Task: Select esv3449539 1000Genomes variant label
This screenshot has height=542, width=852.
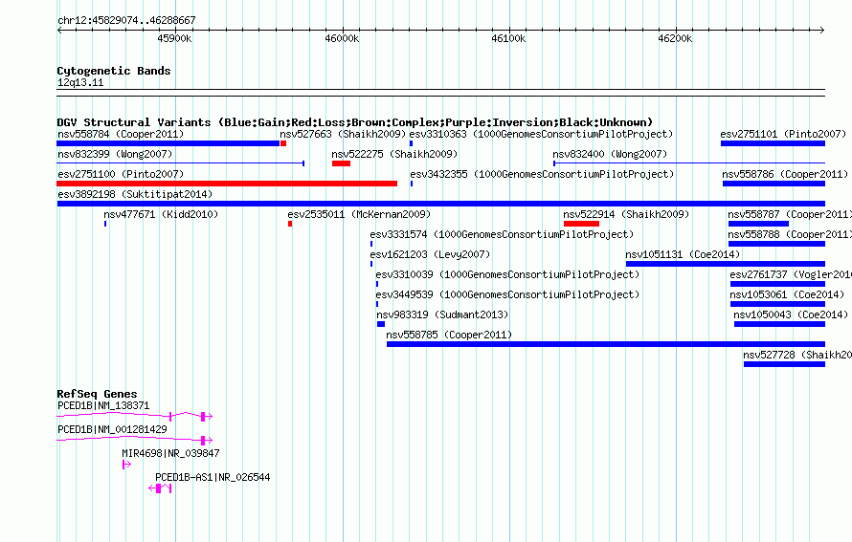Action: tap(507, 294)
